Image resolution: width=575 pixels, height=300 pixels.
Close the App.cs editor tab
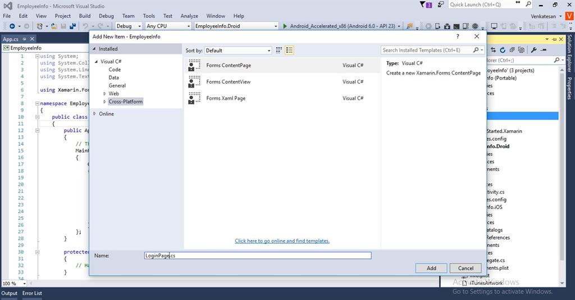tap(32, 39)
